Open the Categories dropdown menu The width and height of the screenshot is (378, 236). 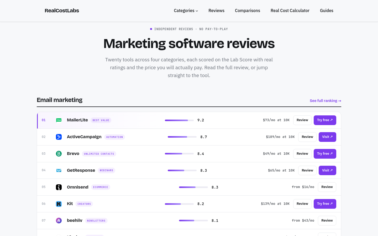[x=186, y=10]
